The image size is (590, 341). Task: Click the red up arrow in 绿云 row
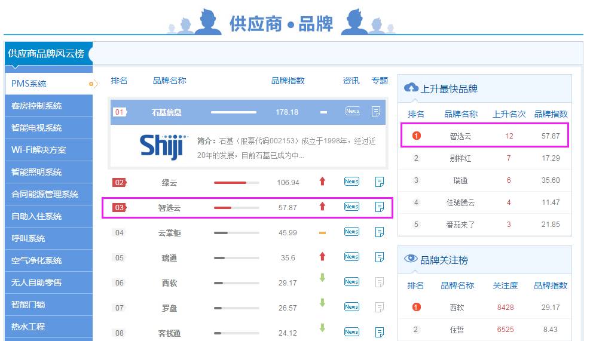[322, 181]
